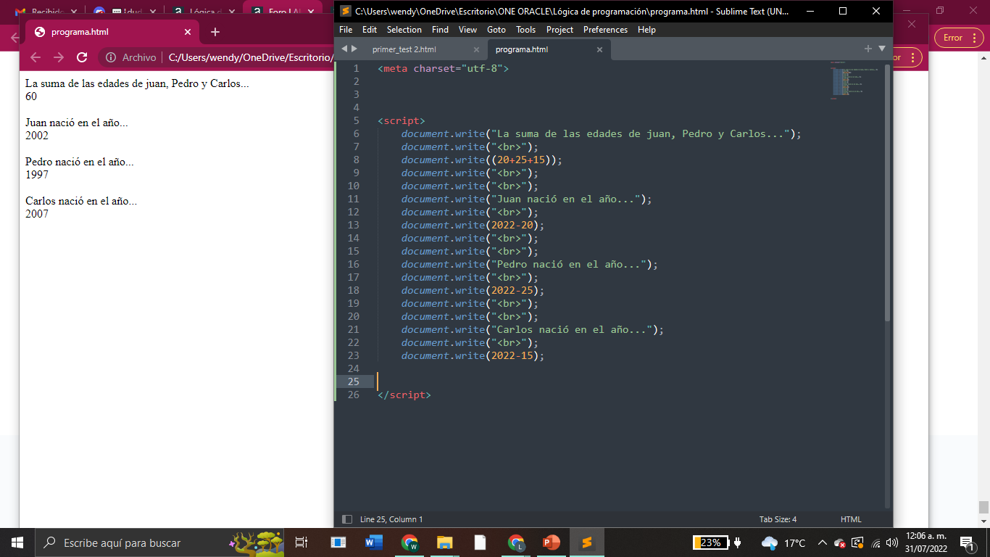Close the primer_test 2.html tab

[476, 50]
